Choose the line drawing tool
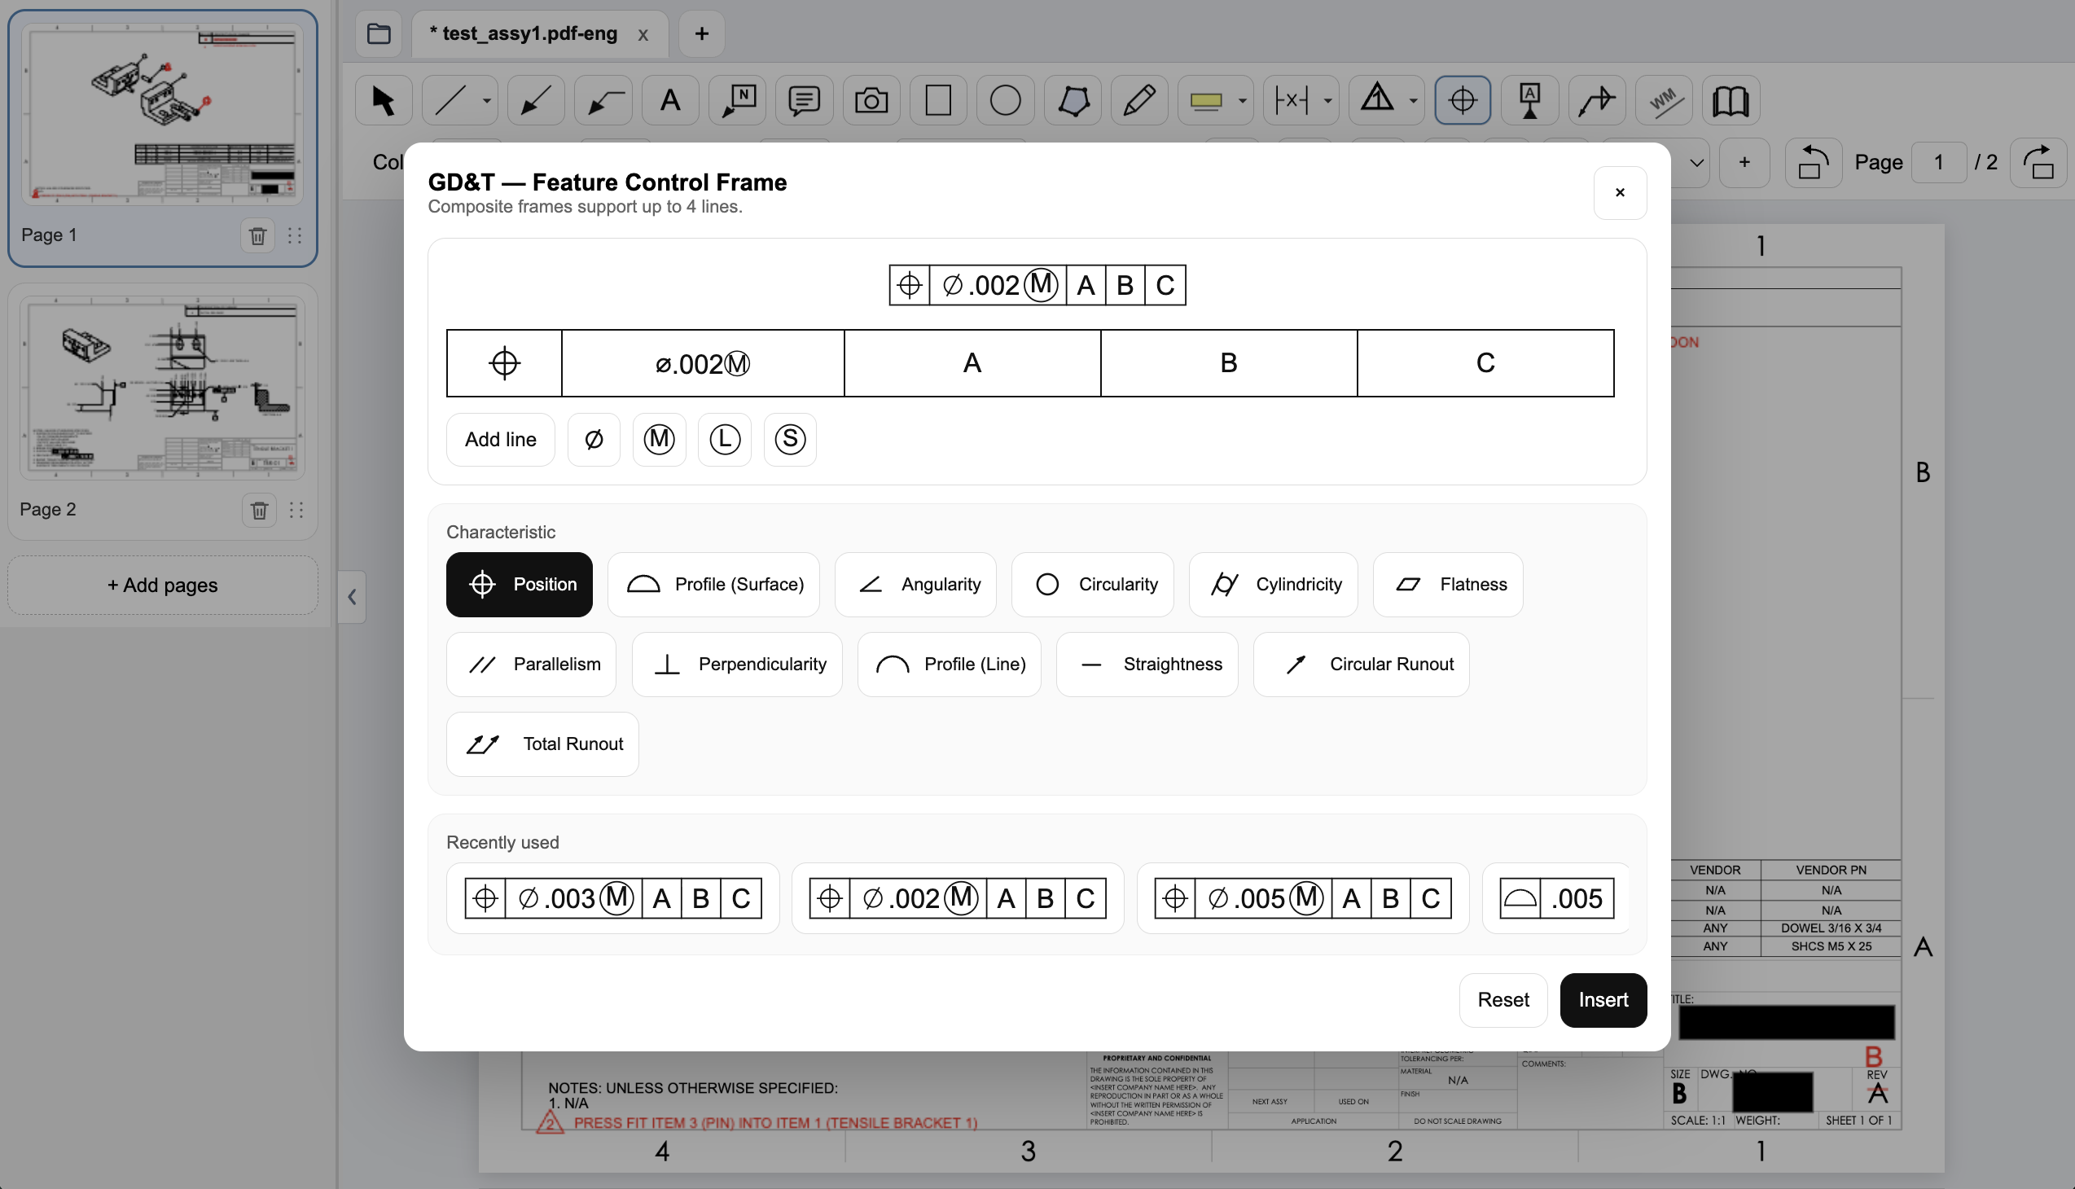The height and width of the screenshot is (1189, 2075). click(450, 100)
